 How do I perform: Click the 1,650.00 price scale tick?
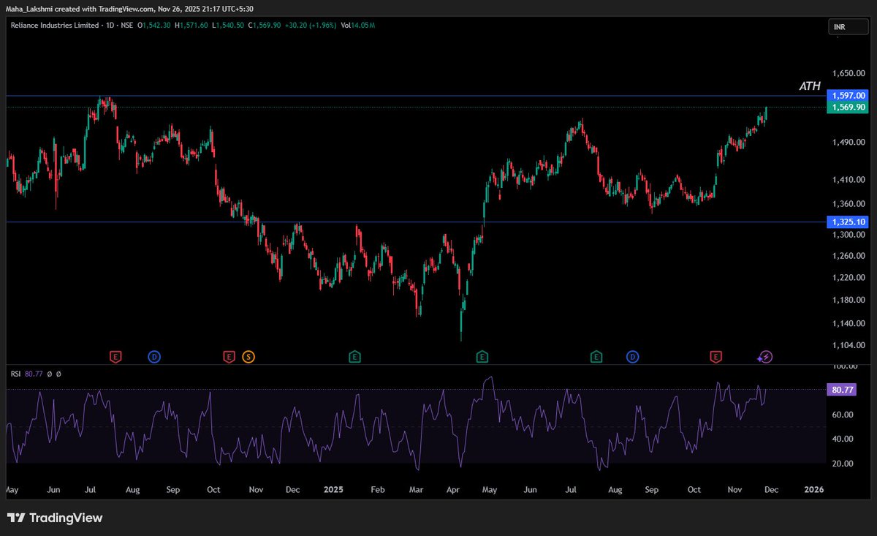[x=848, y=74]
